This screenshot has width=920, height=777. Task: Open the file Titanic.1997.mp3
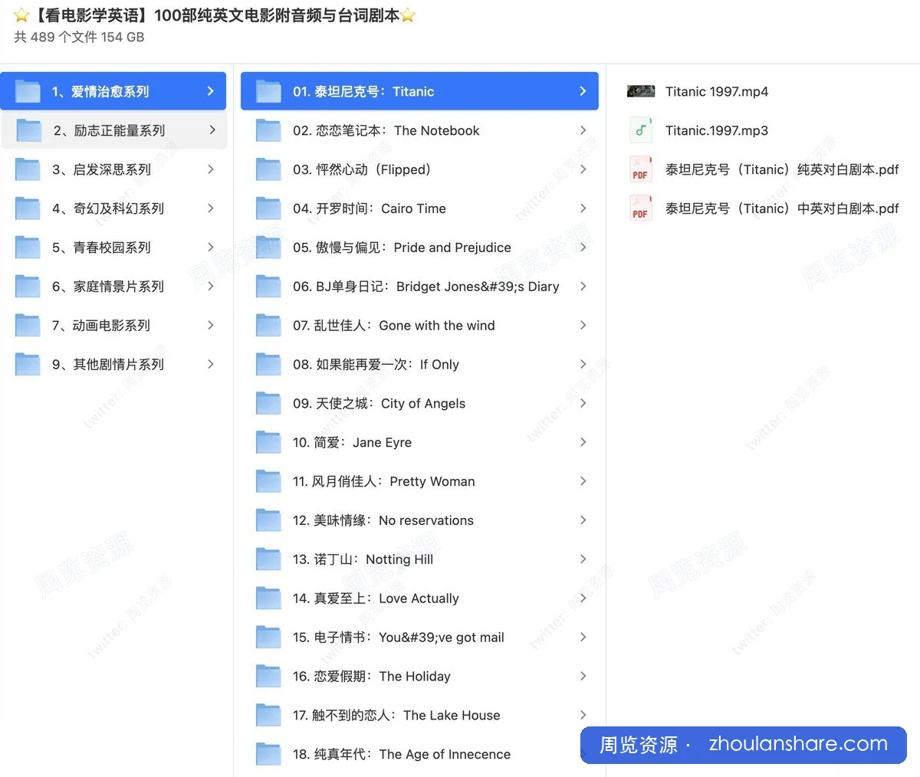[x=717, y=130]
